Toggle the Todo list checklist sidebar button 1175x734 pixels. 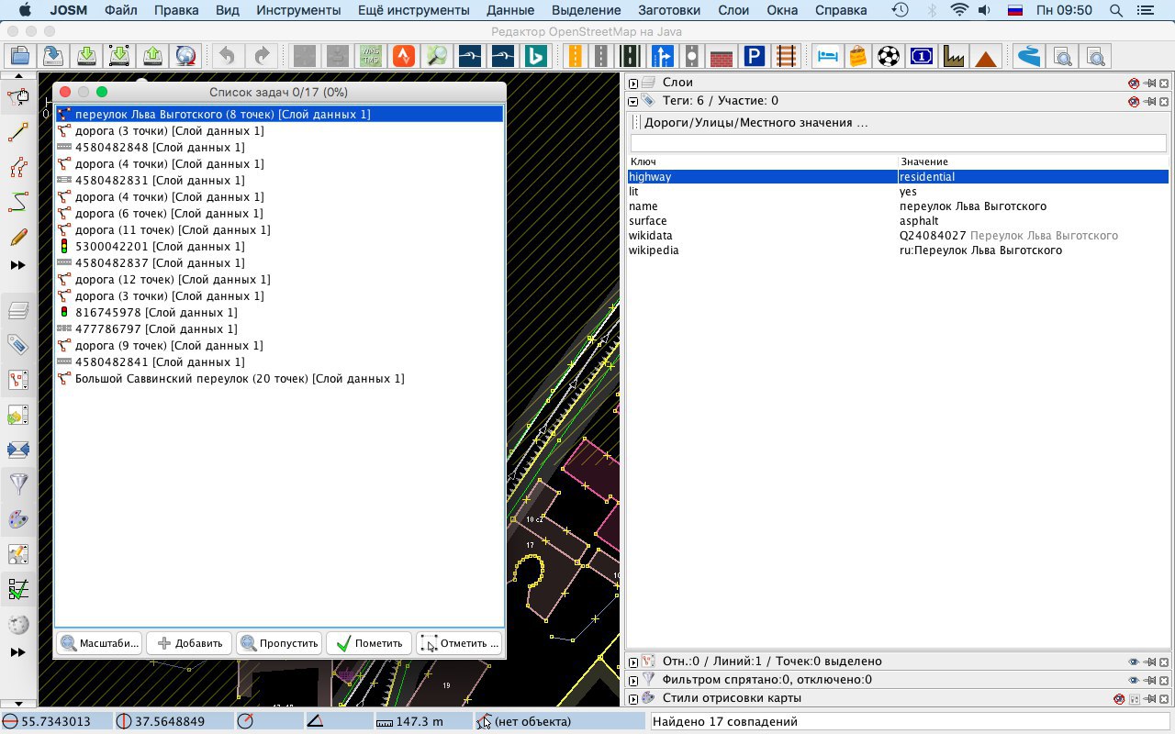point(18,589)
